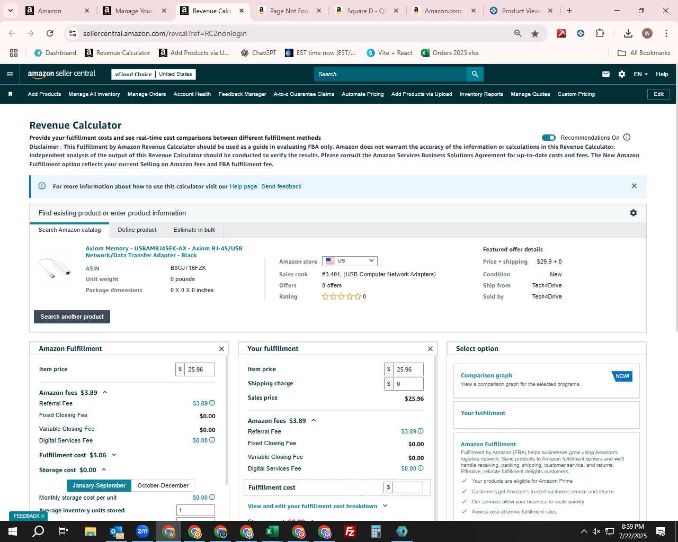Click the bookmark flag icon beside Add Products

[x=10, y=94]
